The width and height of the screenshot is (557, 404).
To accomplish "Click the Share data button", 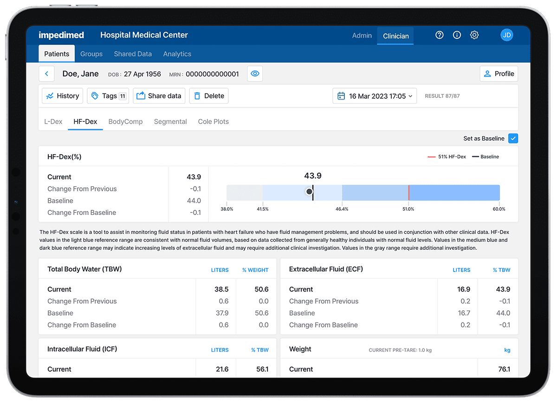I will pyautogui.click(x=159, y=96).
